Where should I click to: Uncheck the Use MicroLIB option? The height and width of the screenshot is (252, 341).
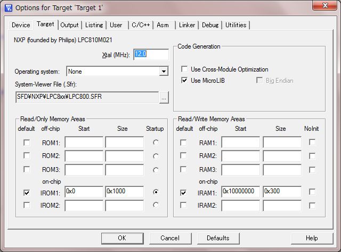(184, 81)
